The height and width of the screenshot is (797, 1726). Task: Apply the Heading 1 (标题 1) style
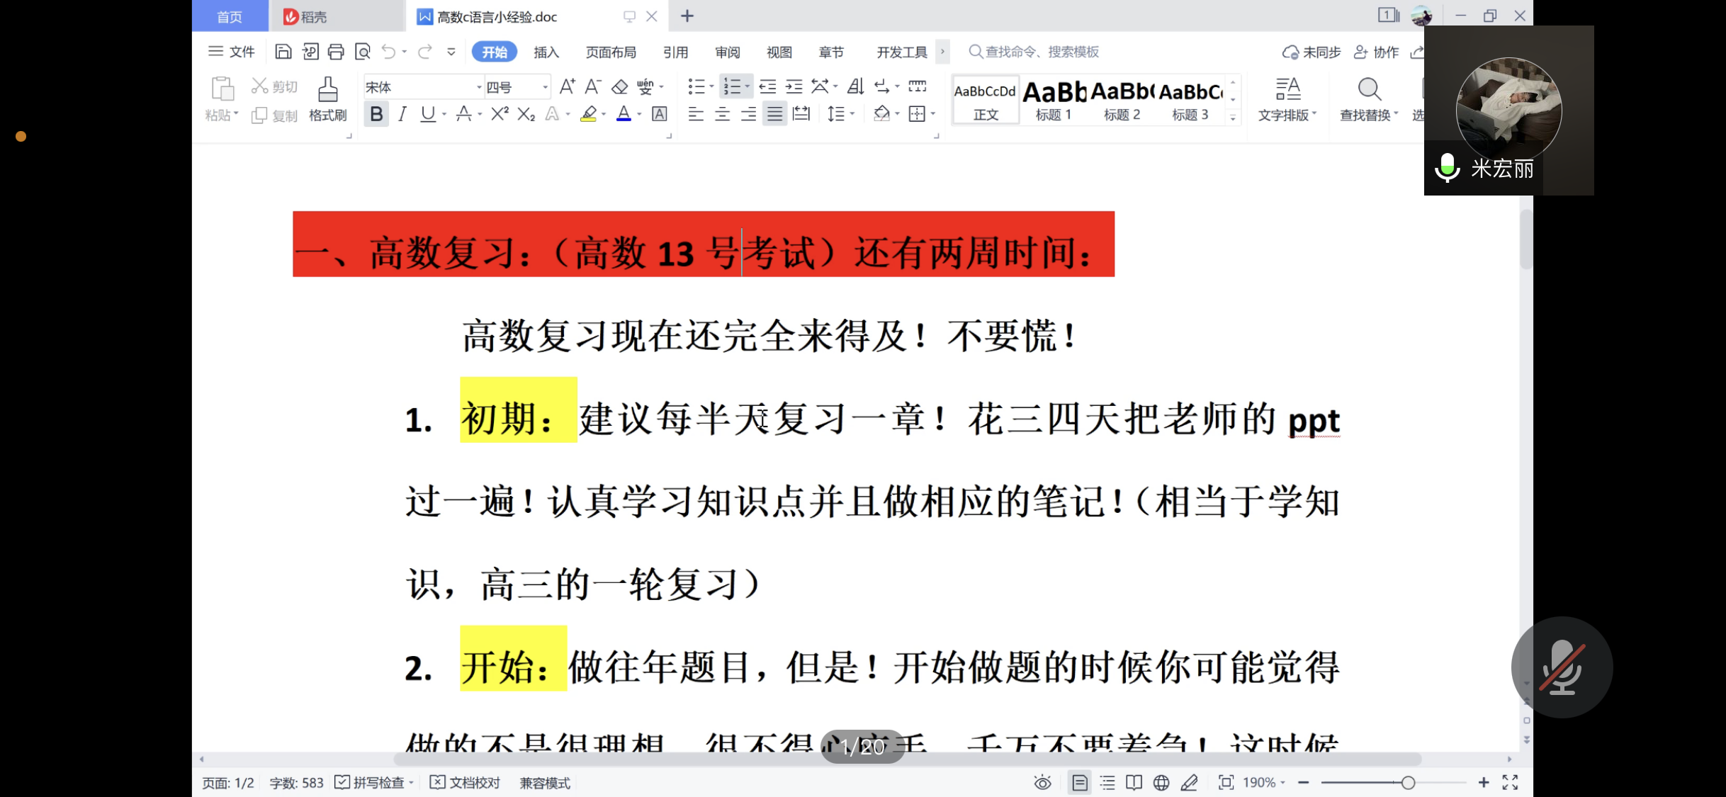coord(1054,100)
